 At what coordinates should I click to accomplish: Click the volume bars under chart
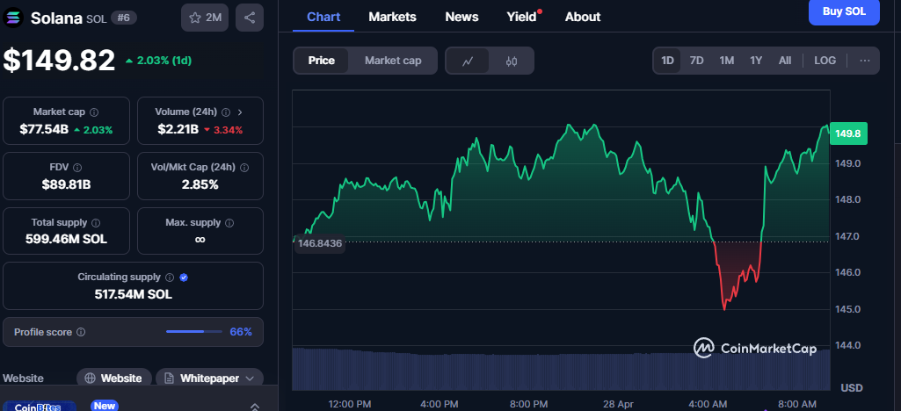click(x=561, y=369)
